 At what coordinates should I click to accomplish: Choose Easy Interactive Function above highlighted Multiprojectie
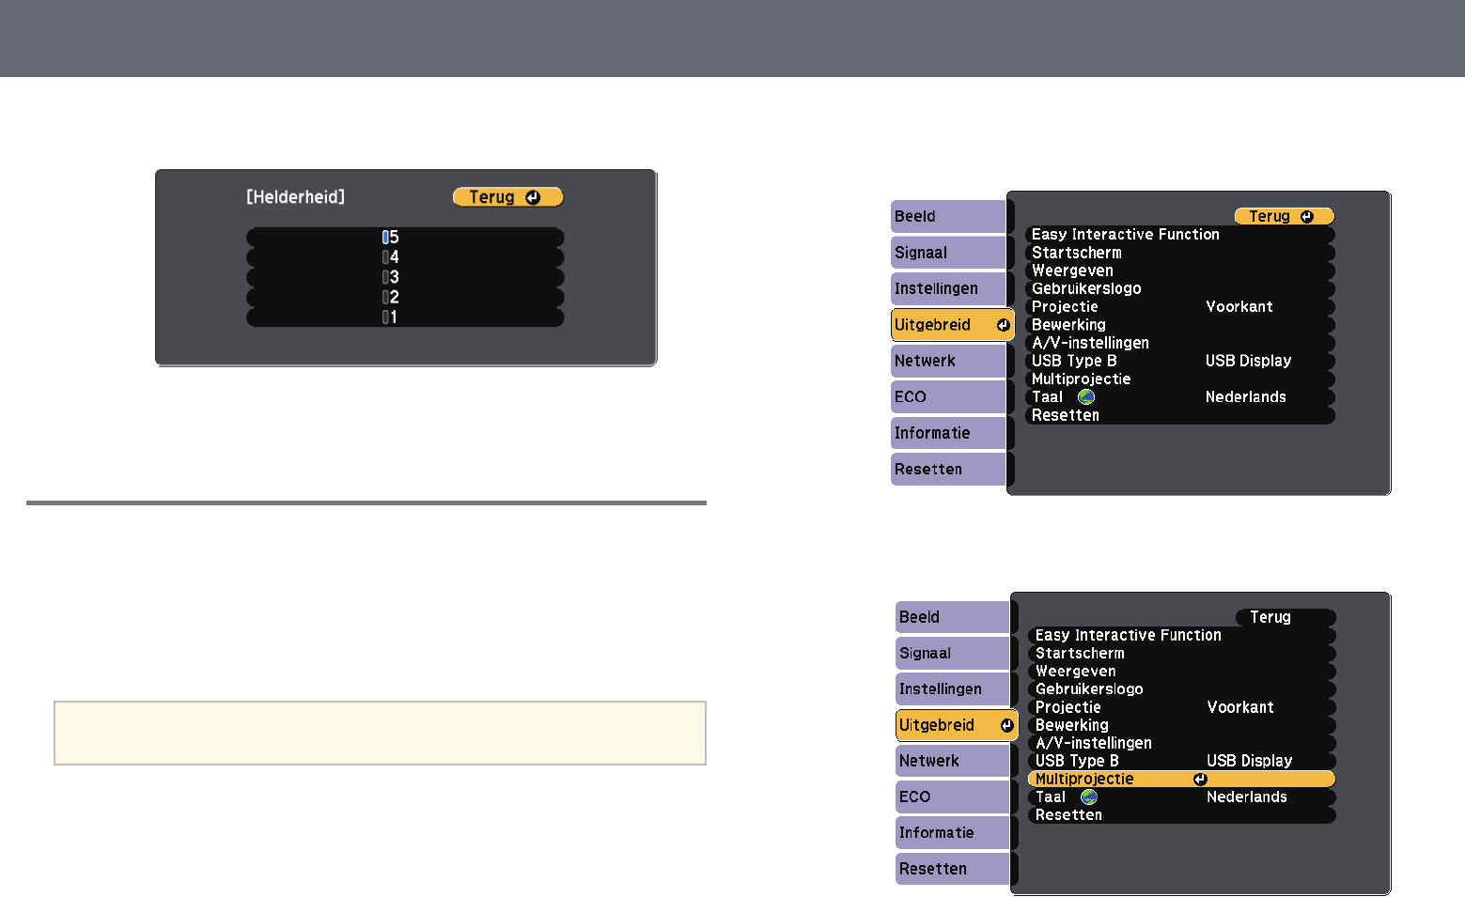coord(1181,635)
